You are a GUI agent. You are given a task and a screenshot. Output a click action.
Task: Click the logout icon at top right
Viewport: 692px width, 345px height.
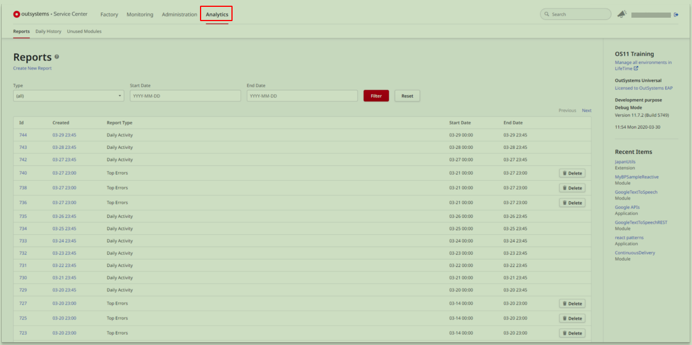click(675, 14)
